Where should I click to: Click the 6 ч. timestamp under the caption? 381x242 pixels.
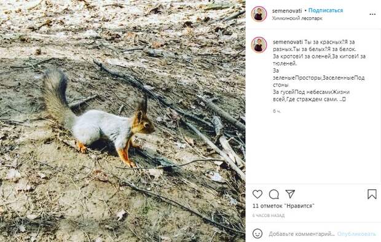pyautogui.click(x=277, y=111)
